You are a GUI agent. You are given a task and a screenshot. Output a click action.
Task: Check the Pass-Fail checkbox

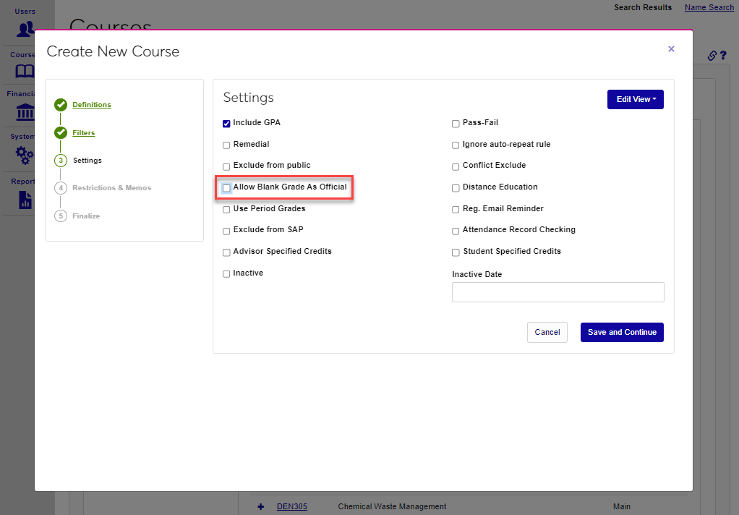456,124
